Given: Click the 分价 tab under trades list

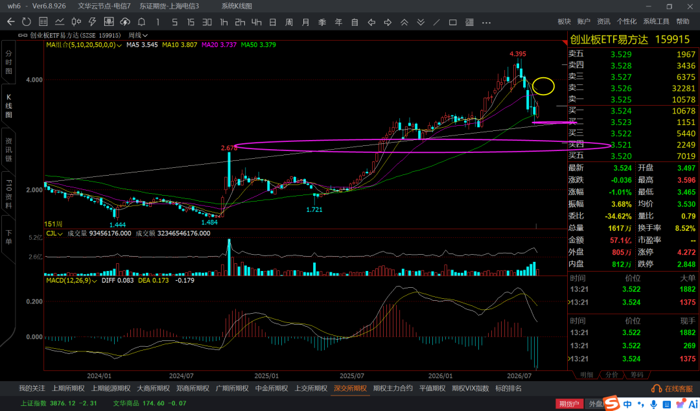Looking at the screenshot, I should 612,375.
